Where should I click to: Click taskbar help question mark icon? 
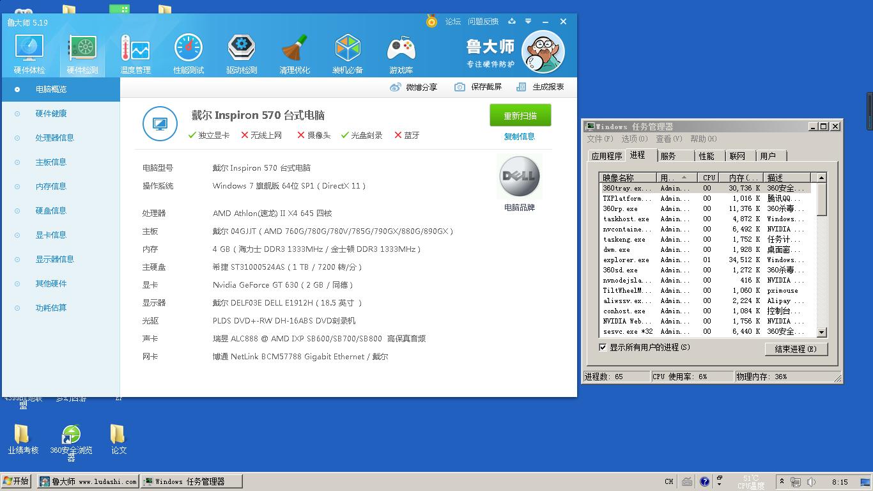[704, 481]
